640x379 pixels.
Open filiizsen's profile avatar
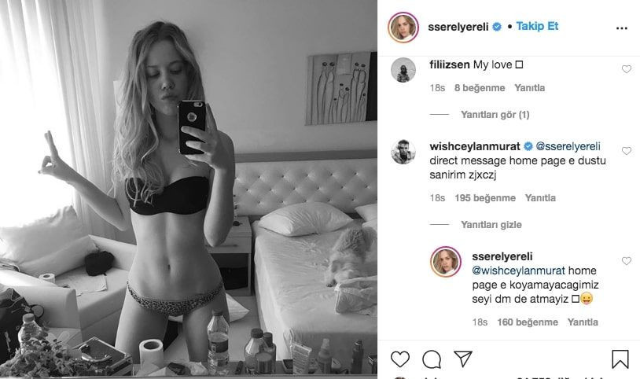(x=403, y=70)
